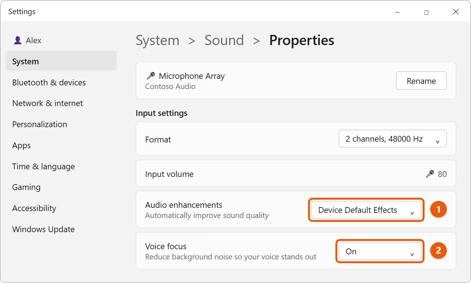Open the Audio enhancements Device Default Effects dropdown

pos(366,210)
